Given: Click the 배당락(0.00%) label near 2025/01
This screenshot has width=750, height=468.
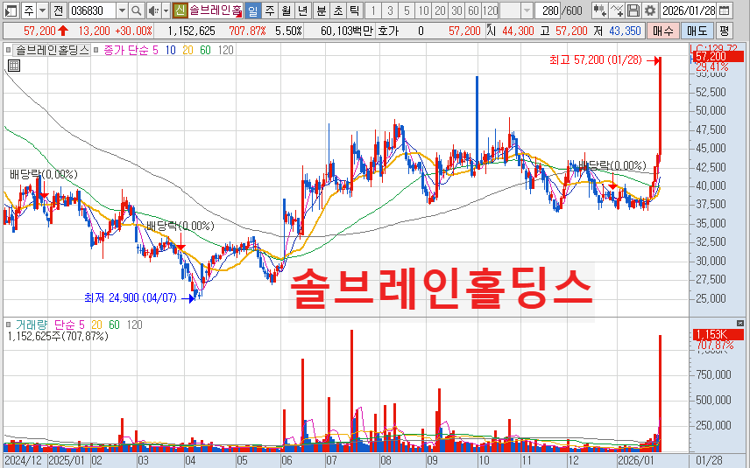Looking at the screenshot, I should (44, 174).
